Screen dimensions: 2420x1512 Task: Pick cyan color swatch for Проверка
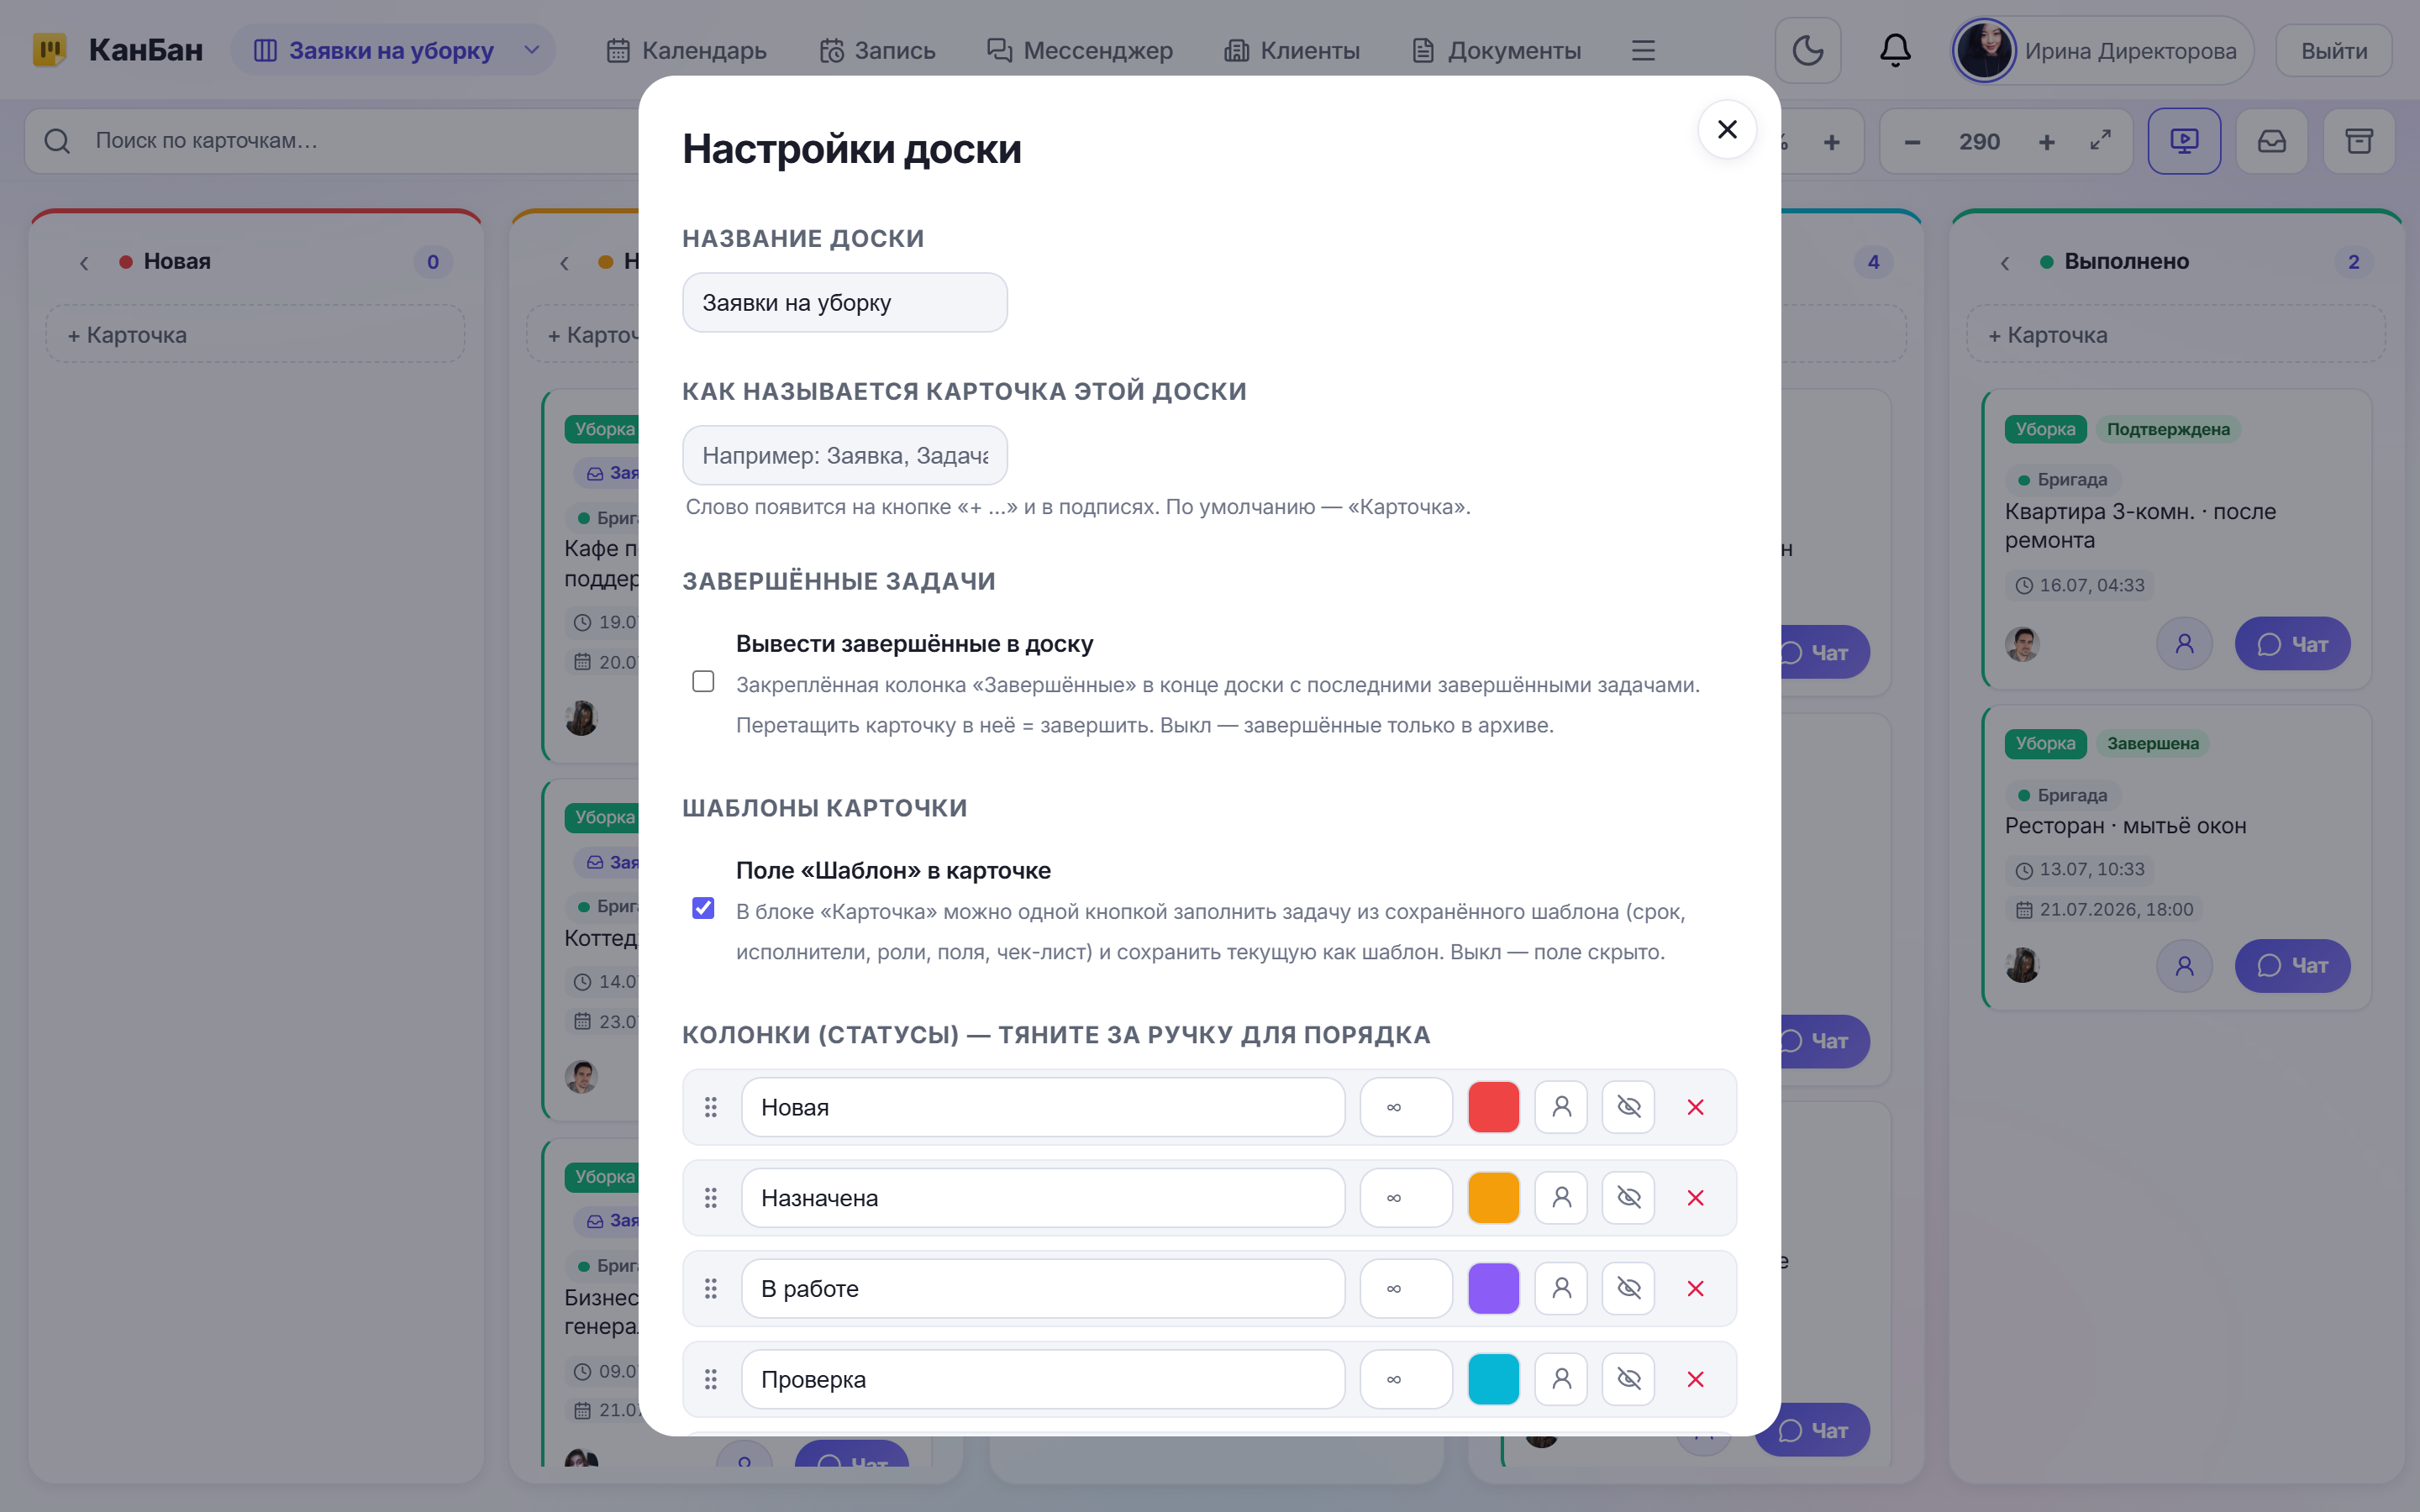point(1493,1379)
